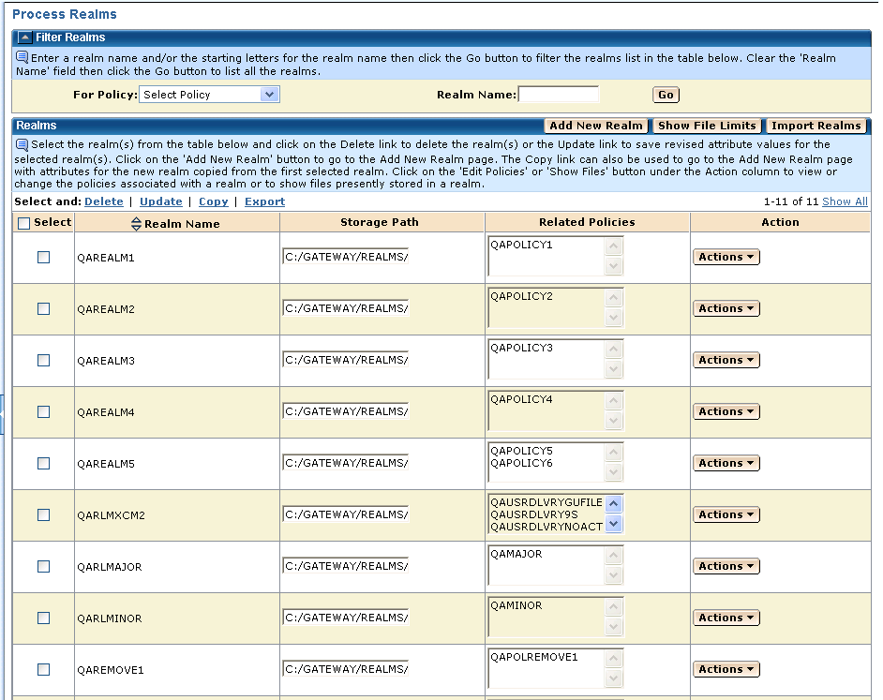The height and width of the screenshot is (700, 883).
Task: Select the QAREALM4 row checkbox
Action: pyautogui.click(x=43, y=411)
